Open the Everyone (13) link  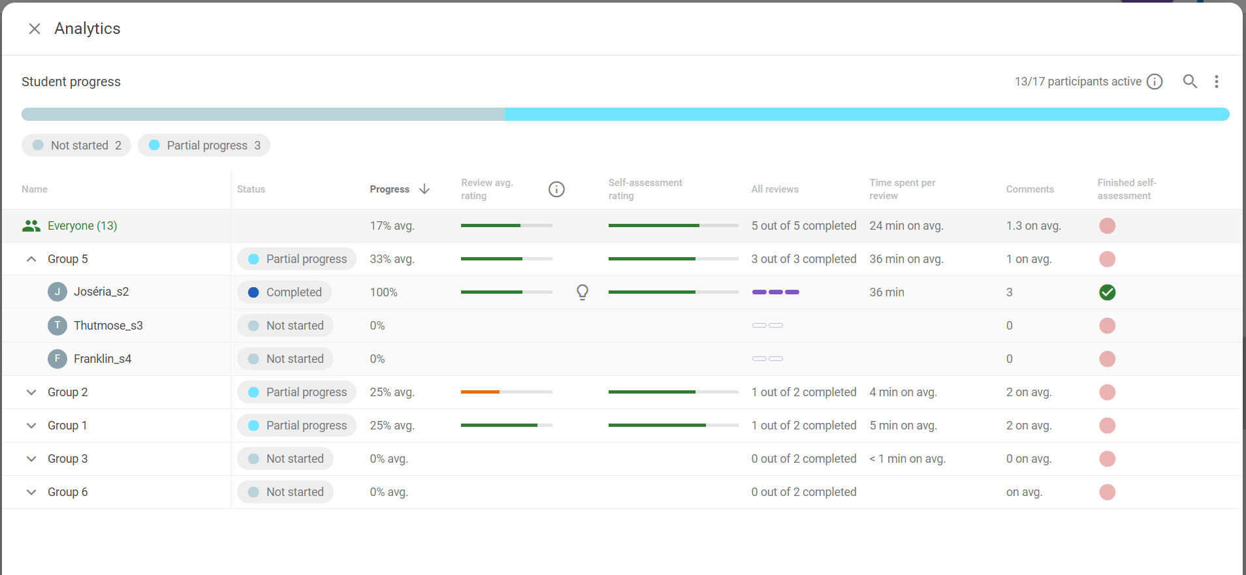coord(82,226)
